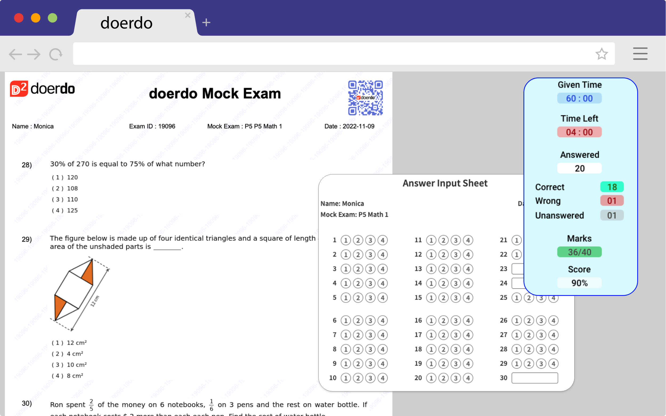666x416 pixels.
Task: Reload the current page
Action: pos(55,54)
